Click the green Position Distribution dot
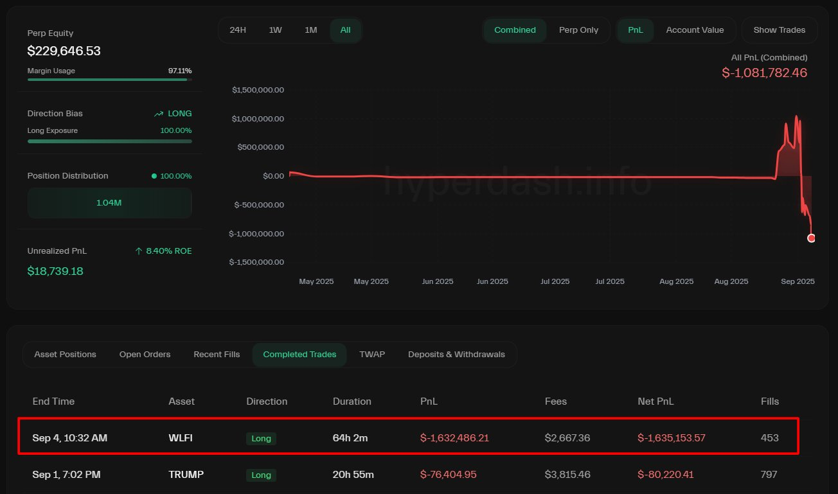 coord(154,176)
